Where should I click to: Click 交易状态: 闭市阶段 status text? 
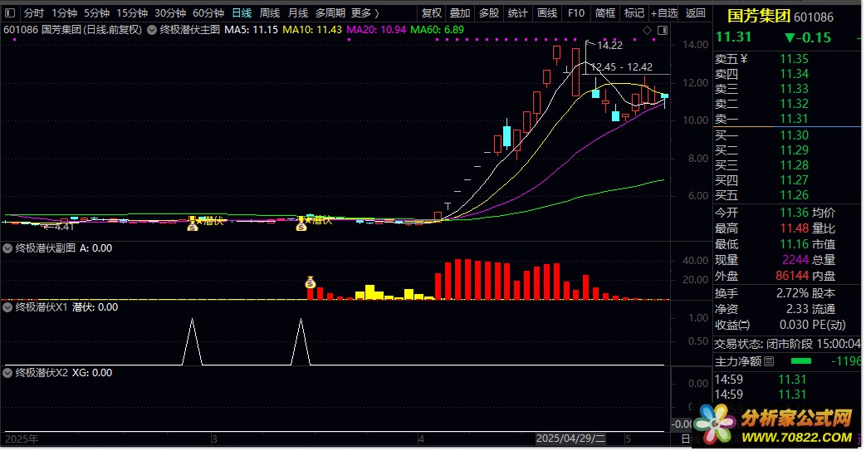763,345
